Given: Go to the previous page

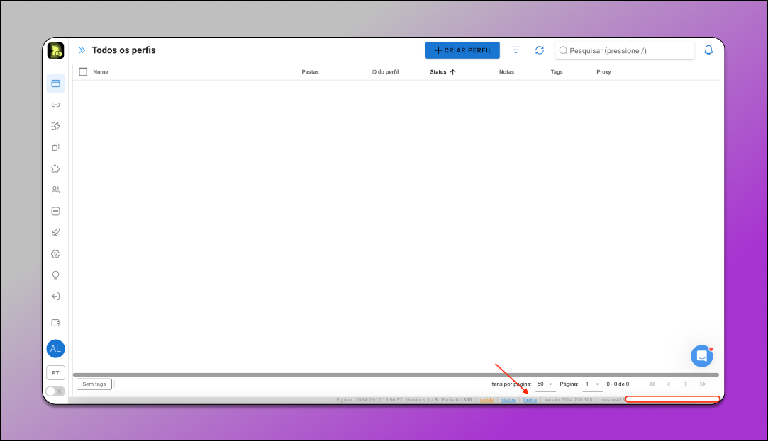Looking at the screenshot, I should (x=669, y=384).
